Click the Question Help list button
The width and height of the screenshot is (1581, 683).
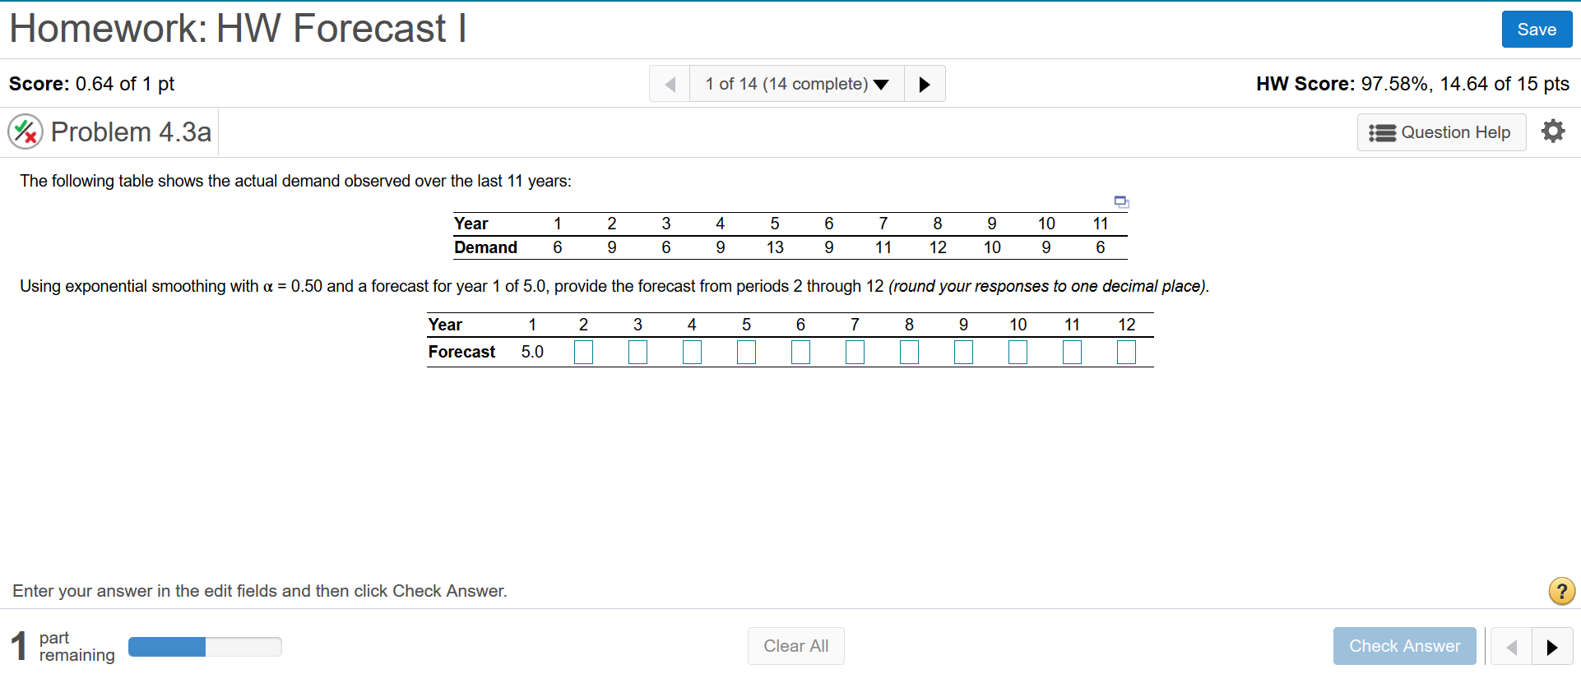click(x=1382, y=132)
